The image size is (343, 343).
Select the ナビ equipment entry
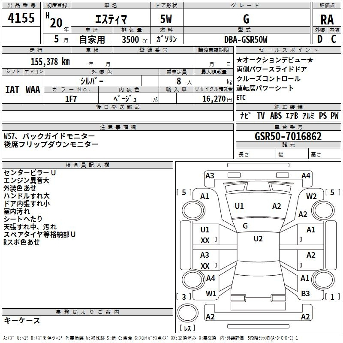click(245, 115)
